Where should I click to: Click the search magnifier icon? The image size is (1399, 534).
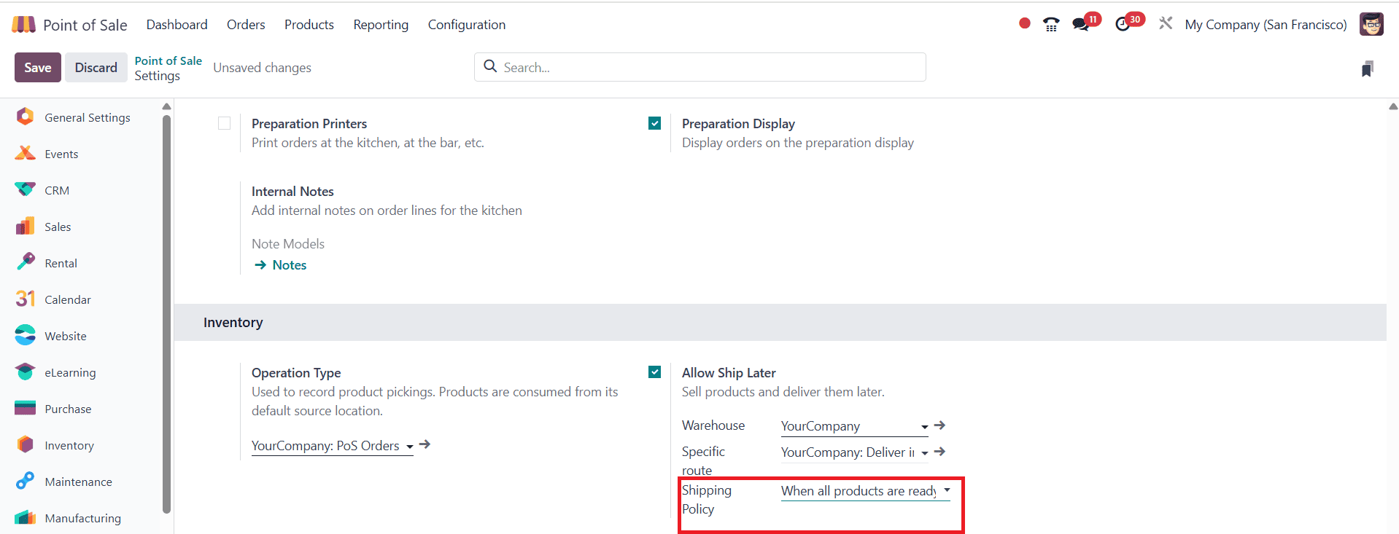pos(490,66)
